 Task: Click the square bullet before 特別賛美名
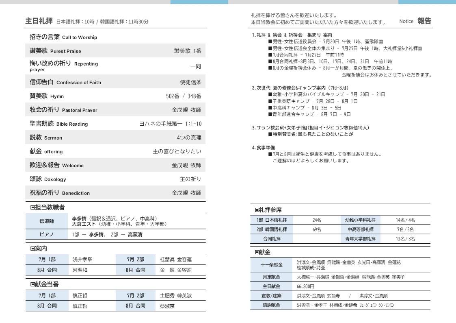270,134
